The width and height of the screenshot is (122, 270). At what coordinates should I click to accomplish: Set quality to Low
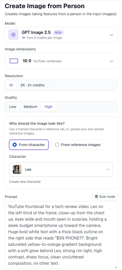click(13, 107)
